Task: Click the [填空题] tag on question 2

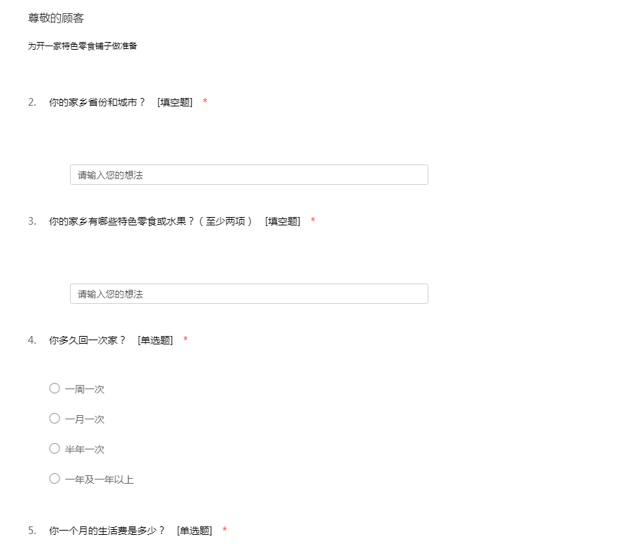Action: [x=175, y=102]
